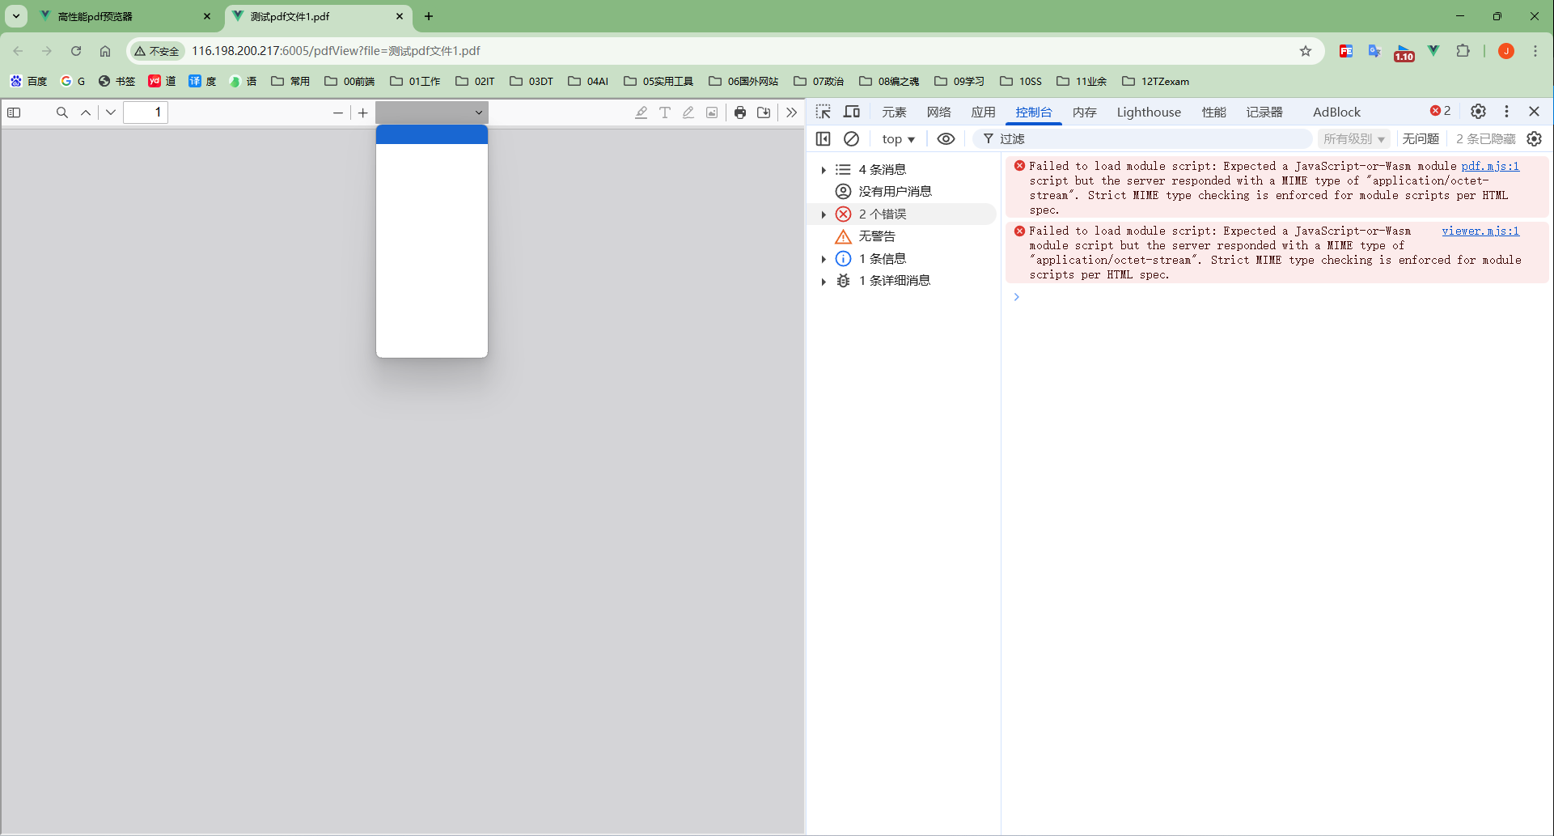Click the console 过滤 filter field
Viewport: 1554px width, 836px height.
click(1142, 139)
